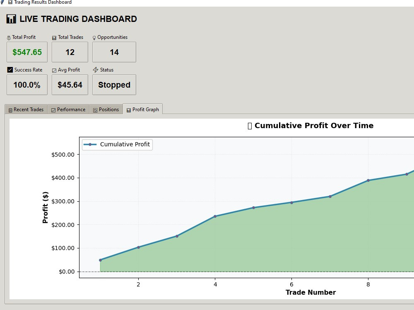The height and width of the screenshot is (310, 414).
Task: Click the dashboard bar chart logo icon
Action: click(x=11, y=19)
